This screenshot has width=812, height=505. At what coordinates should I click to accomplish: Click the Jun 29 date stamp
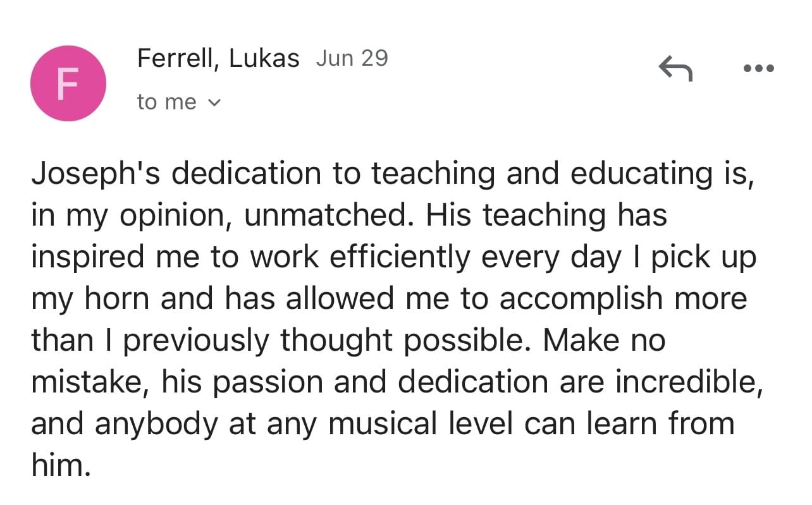click(x=352, y=58)
